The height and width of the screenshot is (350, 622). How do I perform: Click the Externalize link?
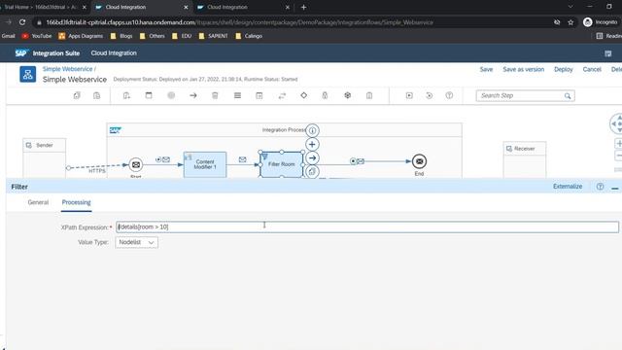pyautogui.click(x=568, y=186)
